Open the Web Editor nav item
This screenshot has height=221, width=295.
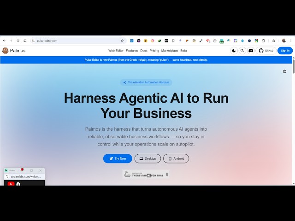point(116,51)
